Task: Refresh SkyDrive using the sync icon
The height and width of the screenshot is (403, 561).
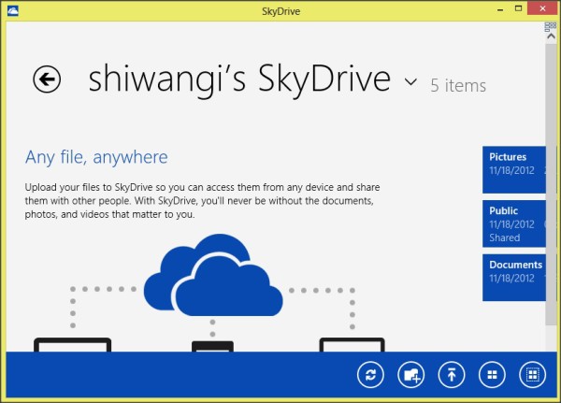Action: (x=370, y=375)
